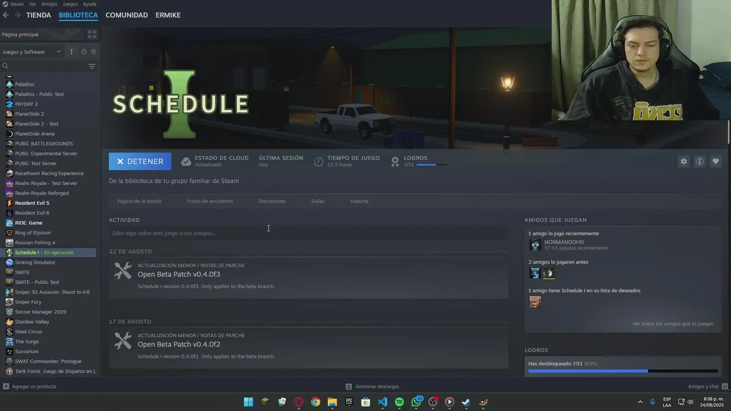
Task: Open Ver todos los amigos que lo juegan
Action: tap(673, 324)
